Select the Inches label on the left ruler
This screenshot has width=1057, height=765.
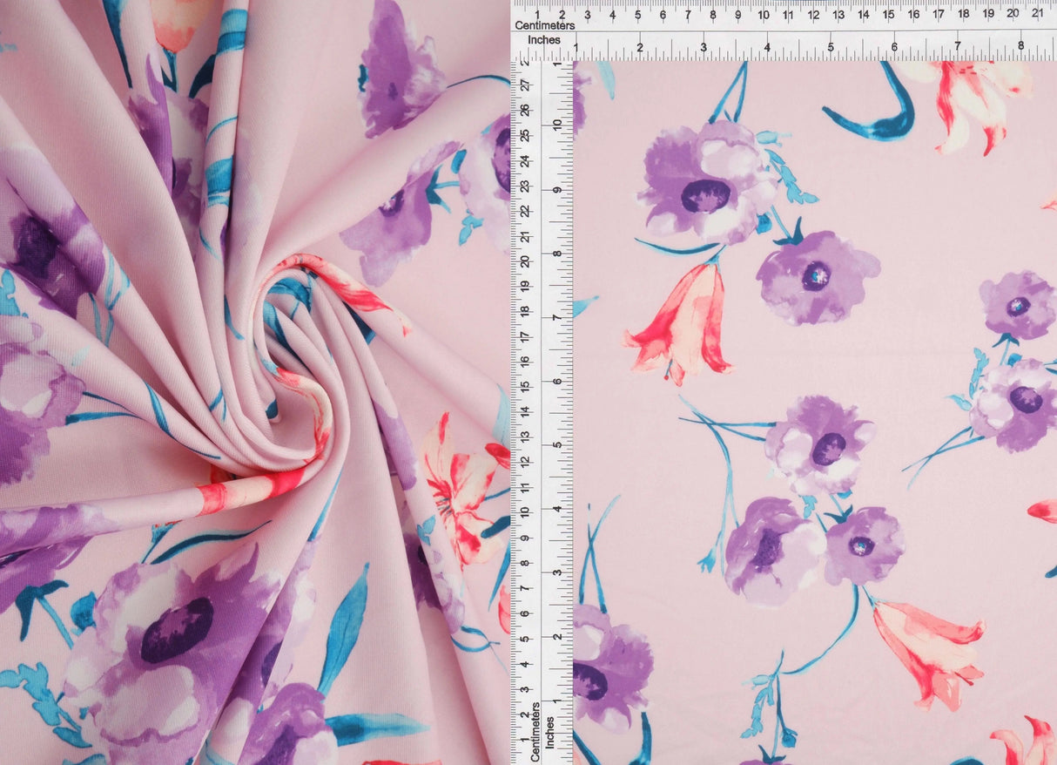pos(550,732)
